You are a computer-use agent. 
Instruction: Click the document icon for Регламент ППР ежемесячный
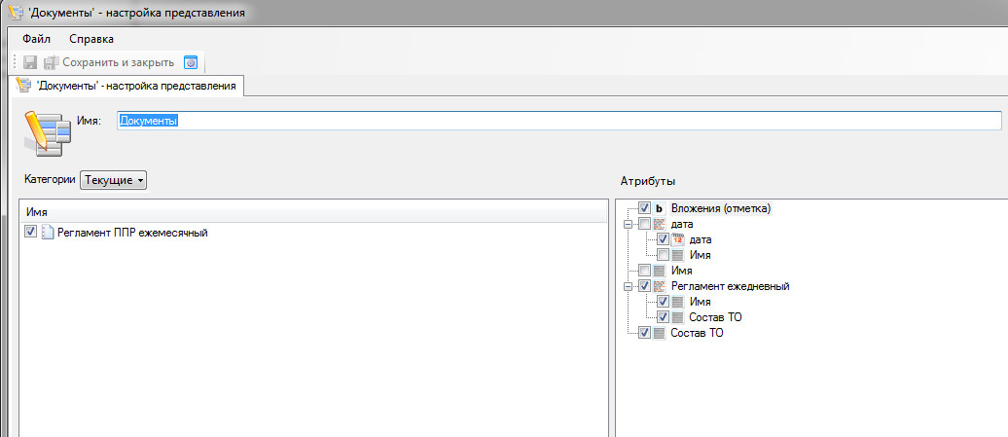[x=48, y=233]
